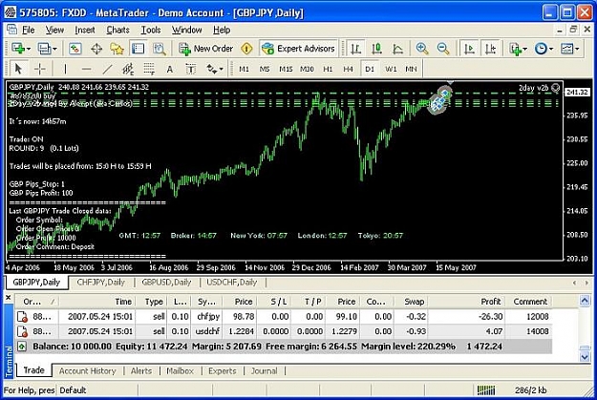Select the Vertical Line drawing tool
The image size is (597, 400).
click(x=65, y=69)
